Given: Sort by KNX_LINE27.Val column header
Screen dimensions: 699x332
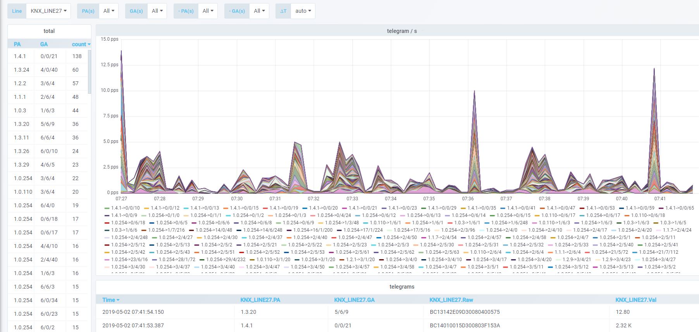Looking at the screenshot, I should point(636,300).
